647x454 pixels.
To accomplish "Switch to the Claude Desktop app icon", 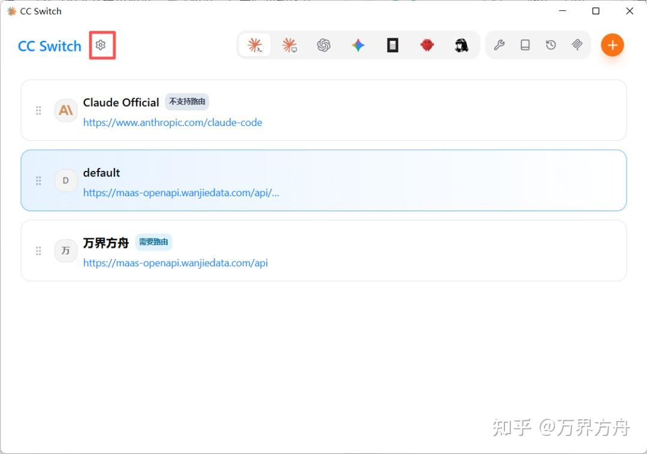I will (289, 45).
